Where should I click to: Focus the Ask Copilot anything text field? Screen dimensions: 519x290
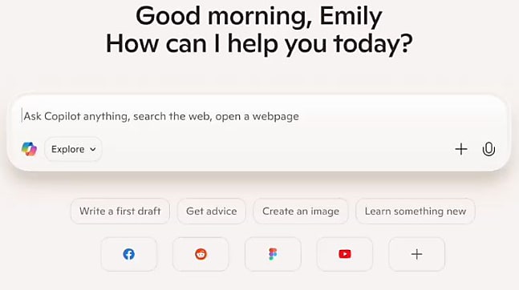[258, 116]
